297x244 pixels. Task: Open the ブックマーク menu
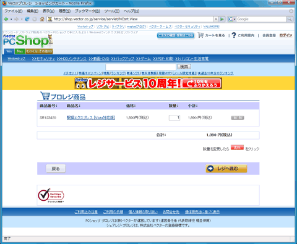click(x=87, y=11)
